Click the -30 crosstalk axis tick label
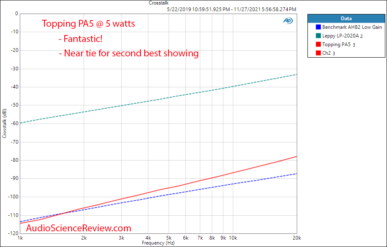The height and width of the screenshot is (247, 387). [x=14, y=68]
